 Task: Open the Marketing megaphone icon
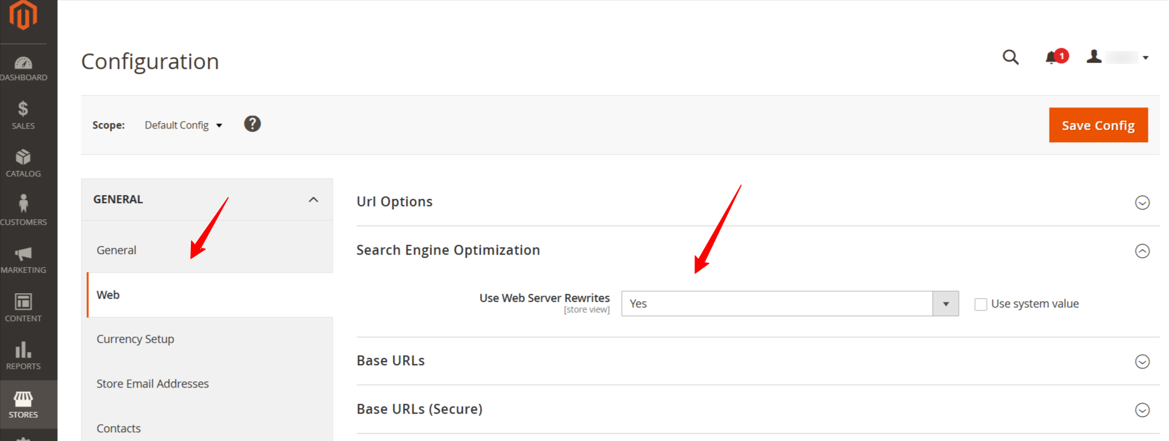click(23, 253)
